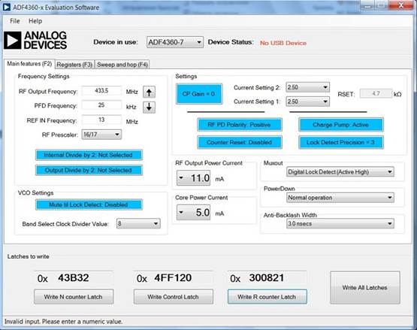Open the RF Prescaler 16/17 dropdown
417x330 pixels.
101,135
